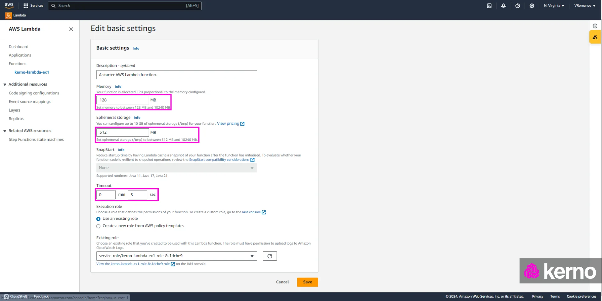Open CloudShell from the top bar icon
The width and height of the screenshot is (602, 301).
(489, 6)
